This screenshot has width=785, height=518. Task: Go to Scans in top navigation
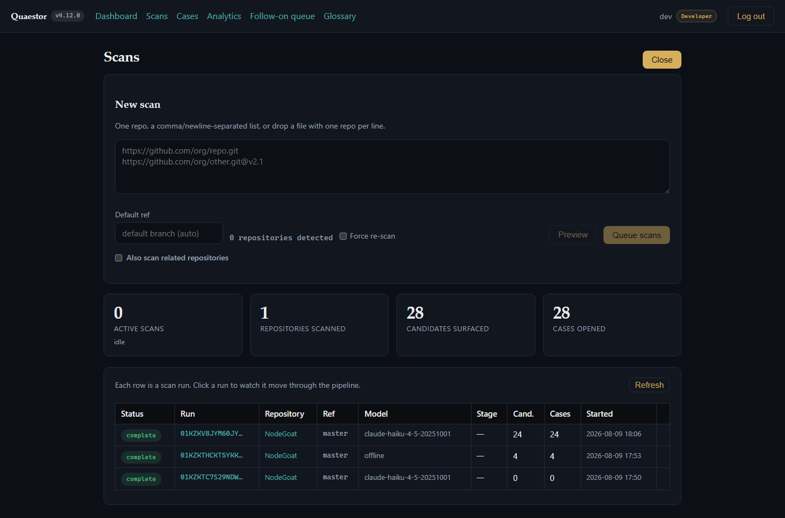click(x=157, y=16)
